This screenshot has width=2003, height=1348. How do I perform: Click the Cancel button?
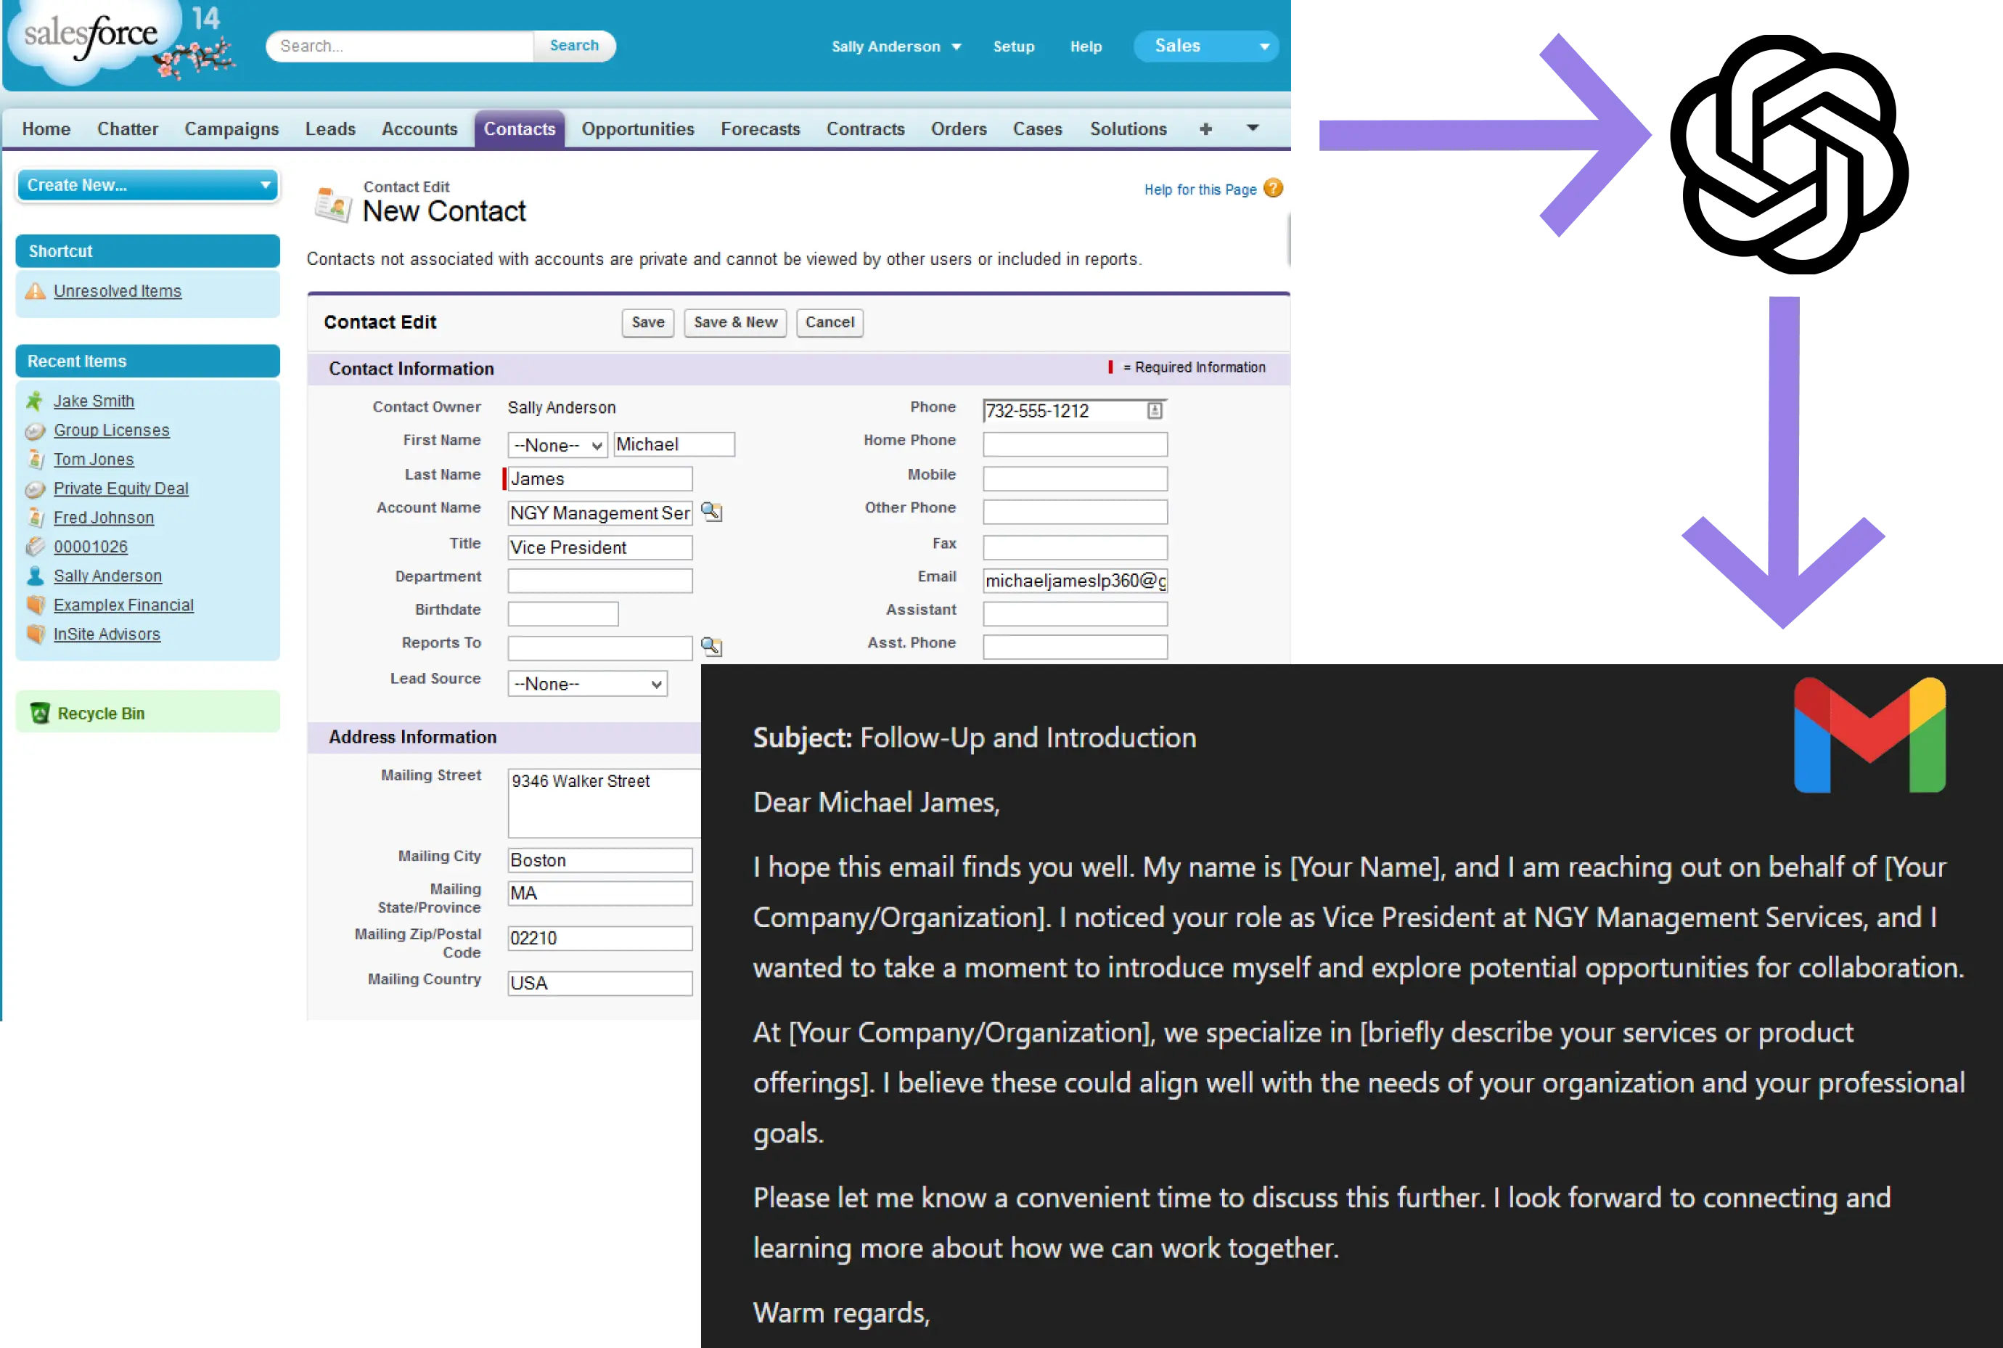click(x=830, y=322)
